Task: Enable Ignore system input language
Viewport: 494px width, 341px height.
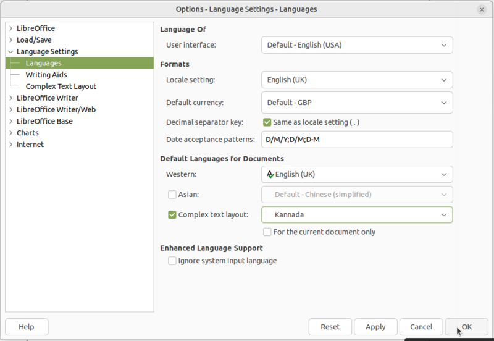Action: [x=172, y=261]
